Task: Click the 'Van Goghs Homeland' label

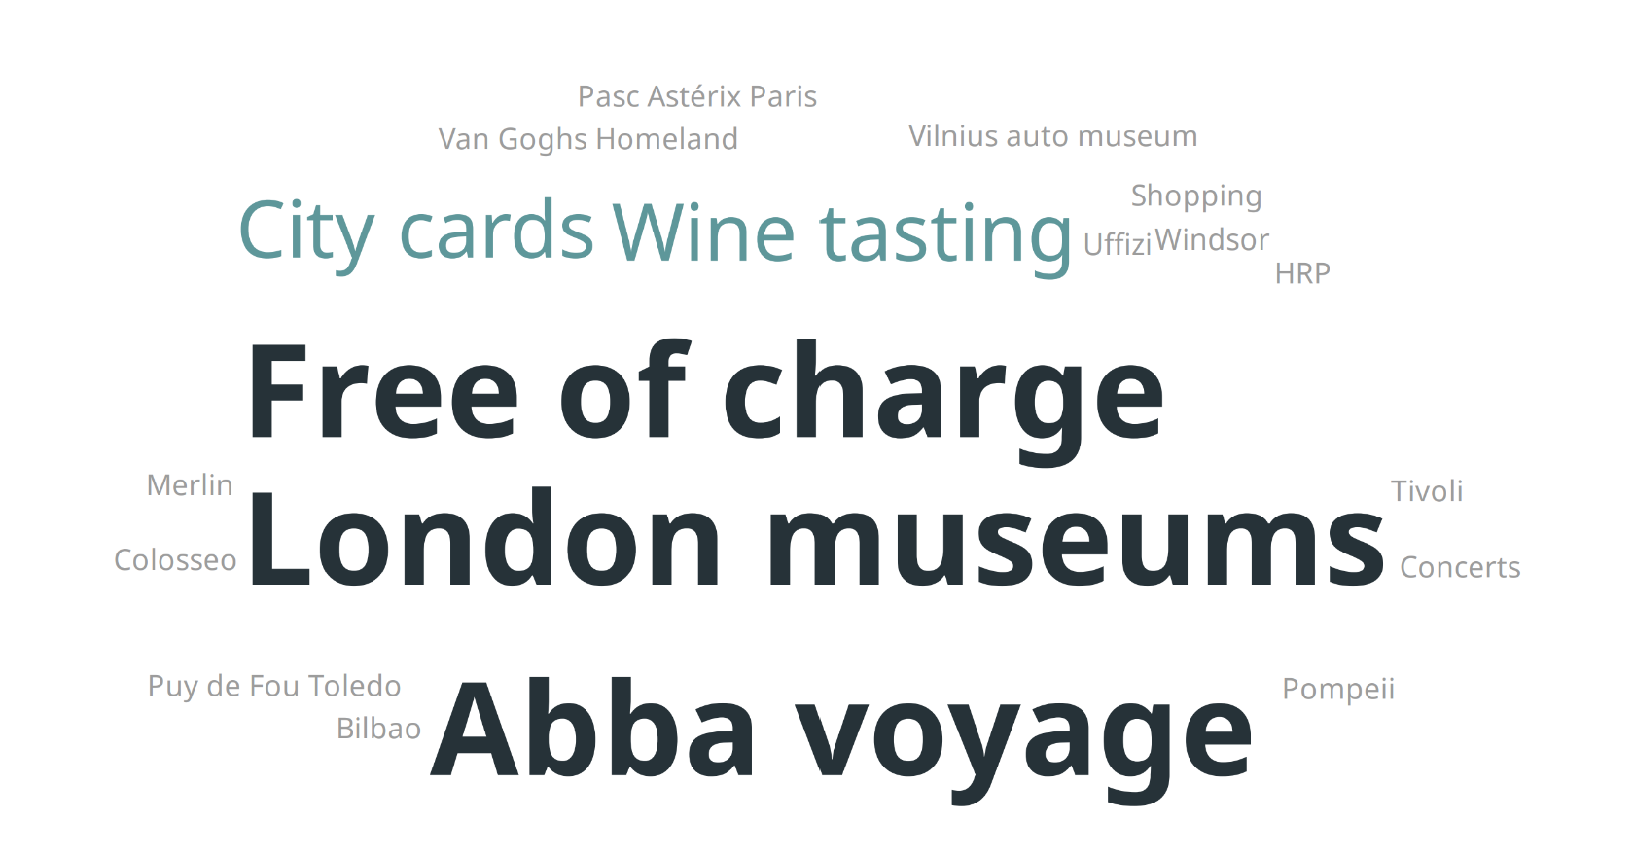Action: [588, 140]
